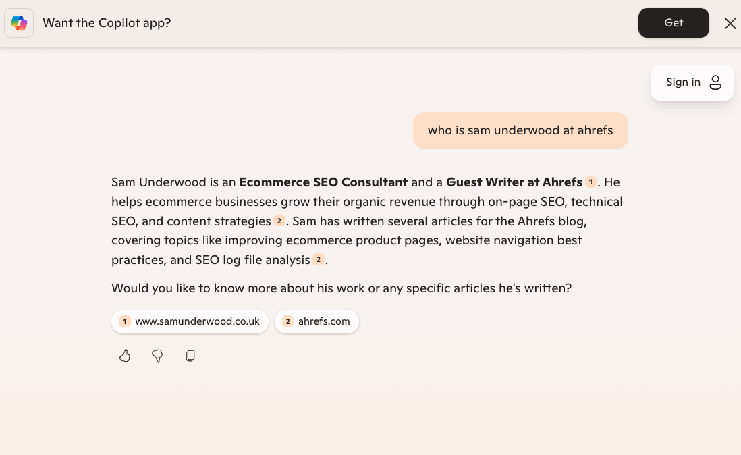Click the "Want the Copilot app?" banner text
741x455 pixels.
(x=107, y=22)
